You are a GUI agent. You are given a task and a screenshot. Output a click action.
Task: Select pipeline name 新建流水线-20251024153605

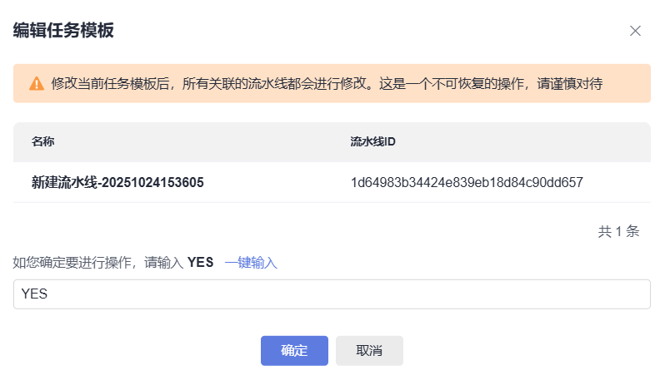[117, 182]
